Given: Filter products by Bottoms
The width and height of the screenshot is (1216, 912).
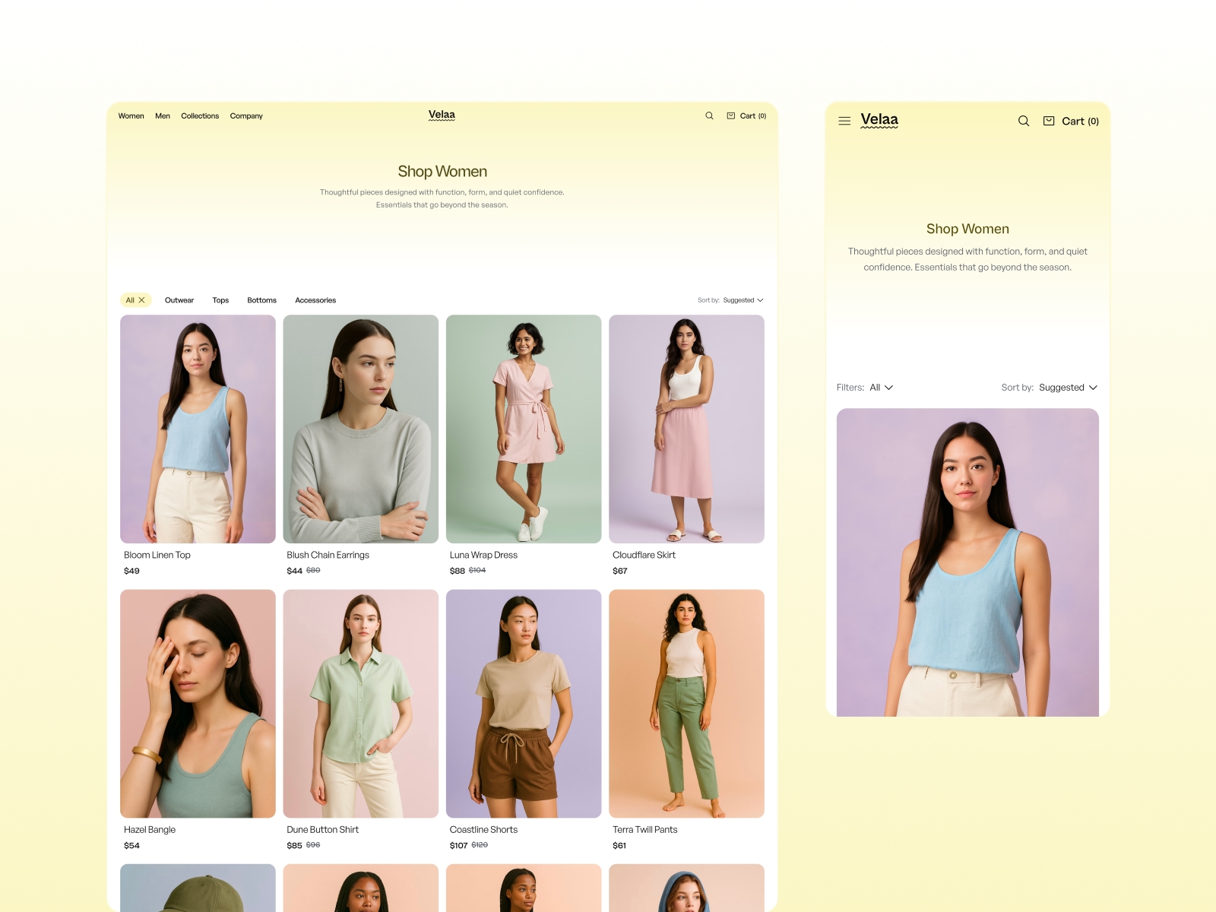Looking at the screenshot, I should tap(261, 300).
